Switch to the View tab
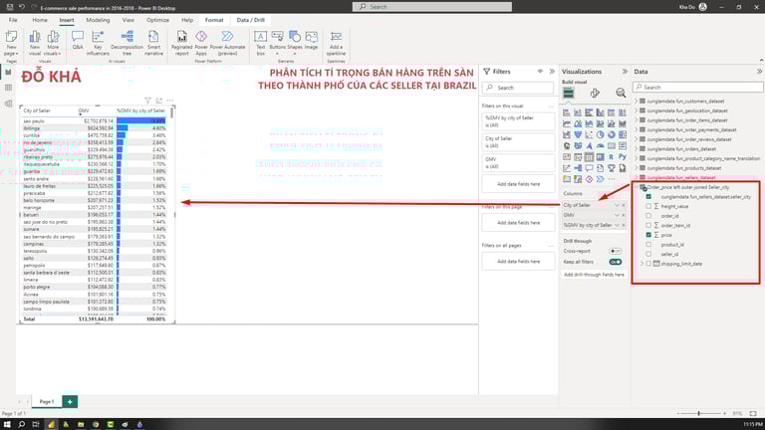This screenshot has height=430, width=765. pyautogui.click(x=128, y=20)
